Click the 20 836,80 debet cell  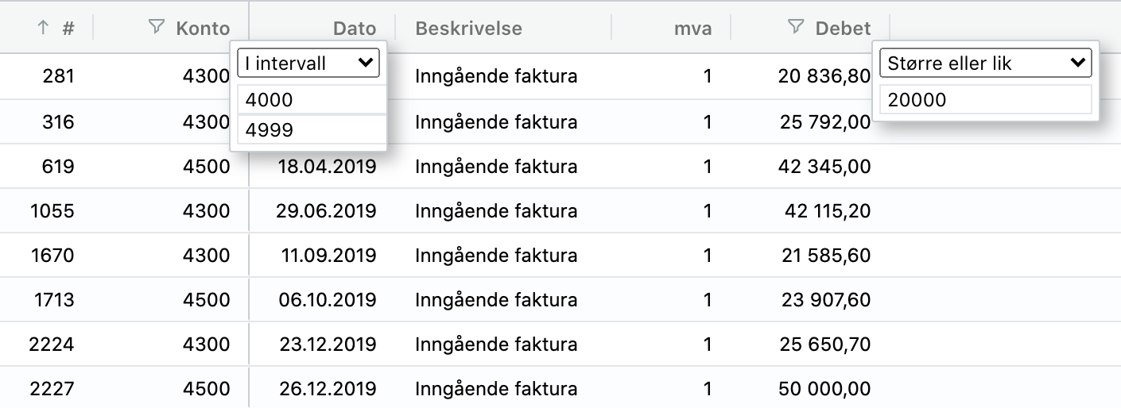[x=824, y=76]
